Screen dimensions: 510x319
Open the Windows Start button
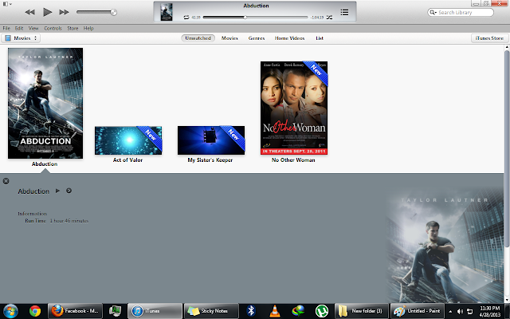(10, 311)
